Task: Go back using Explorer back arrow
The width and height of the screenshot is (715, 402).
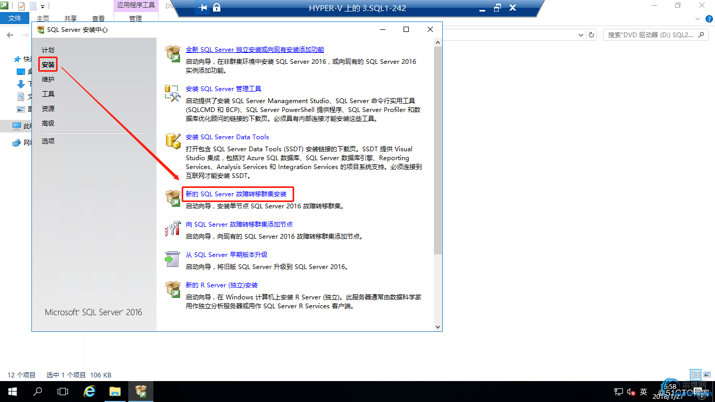Action: 10,35
